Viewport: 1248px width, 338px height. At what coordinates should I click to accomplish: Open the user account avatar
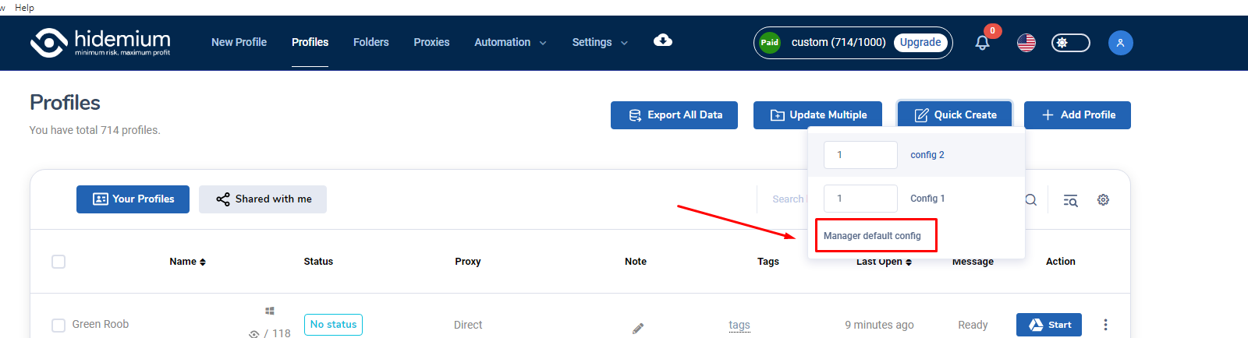(1120, 43)
